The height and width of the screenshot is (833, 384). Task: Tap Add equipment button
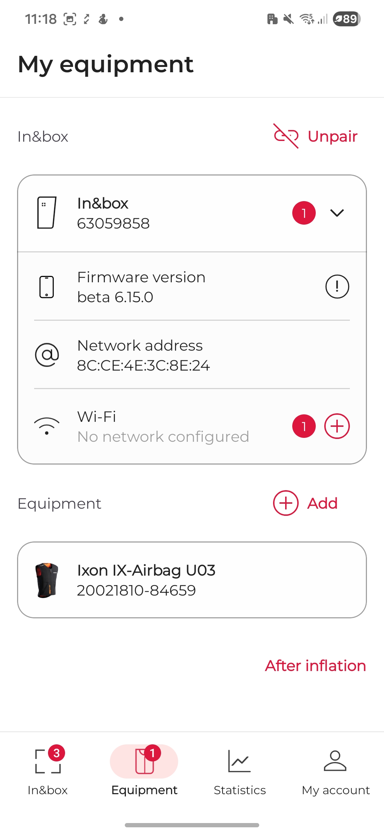[x=305, y=503]
